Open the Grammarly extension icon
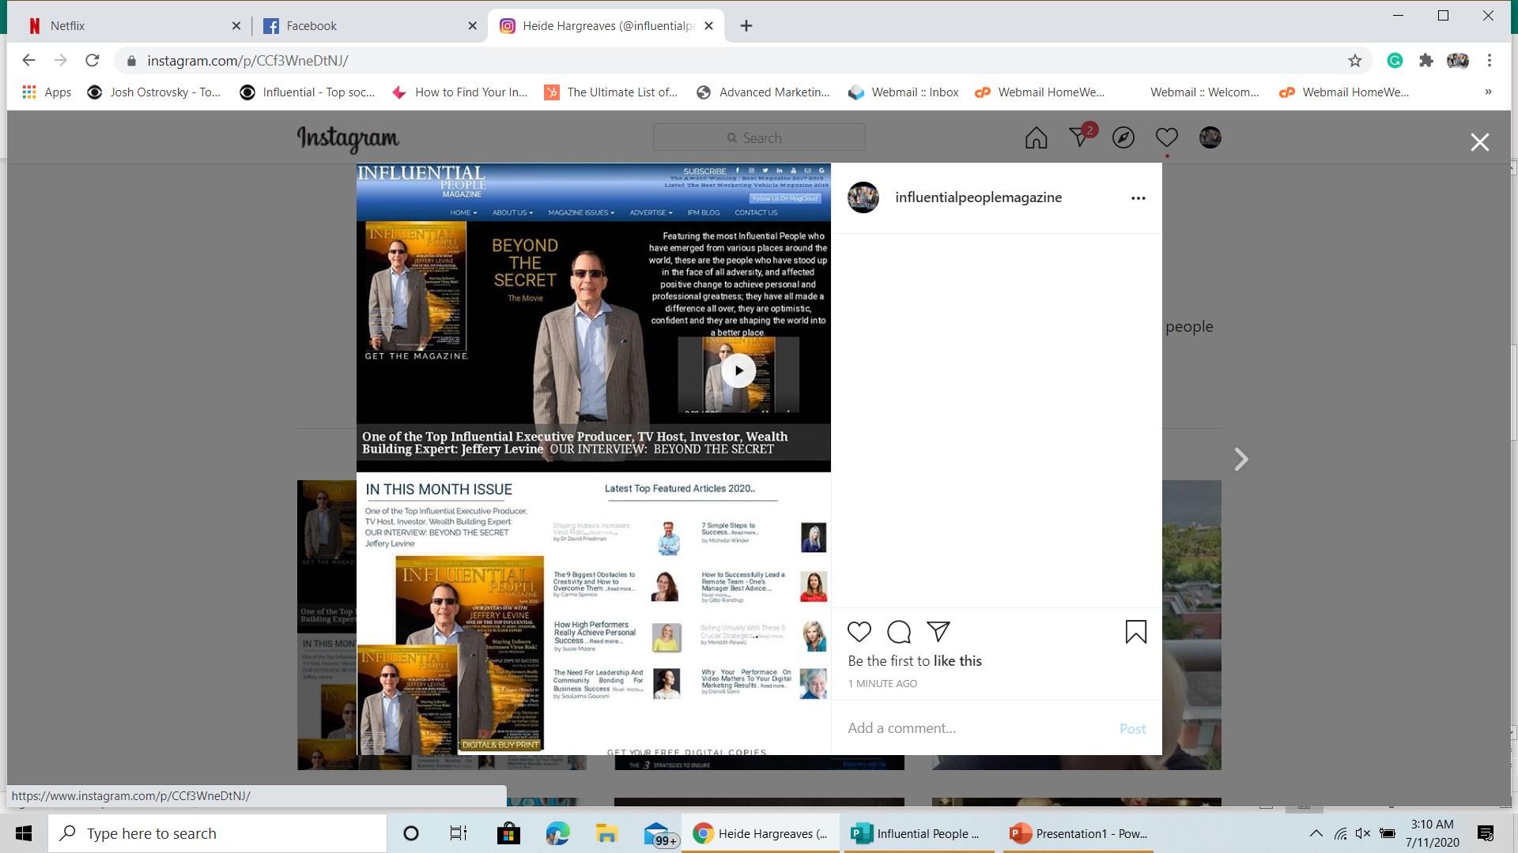This screenshot has width=1518, height=853. [x=1395, y=61]
